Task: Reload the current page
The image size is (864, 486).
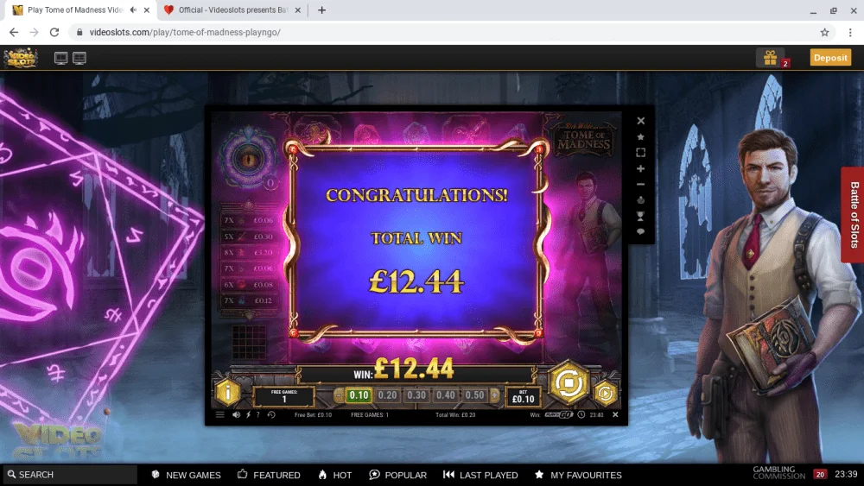Action: coord(54,33)
